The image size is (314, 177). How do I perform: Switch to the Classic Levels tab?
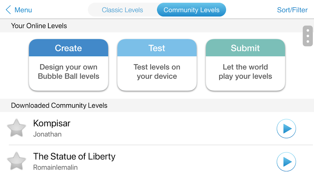(122, 10)
